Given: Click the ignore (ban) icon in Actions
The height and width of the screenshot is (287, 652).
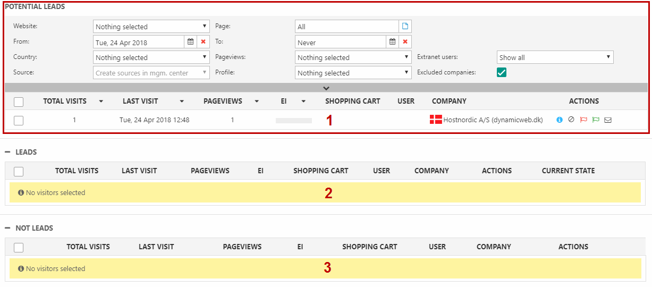Looking at the screenshot, I should (x=571, y=120).
